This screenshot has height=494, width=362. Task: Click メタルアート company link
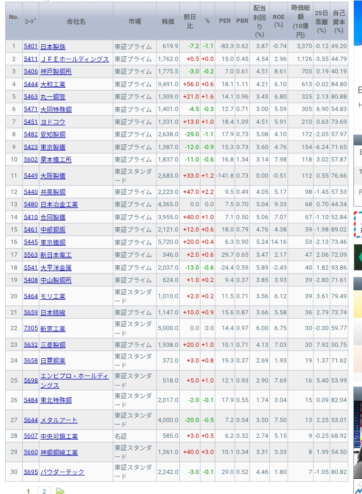[59, 420]
